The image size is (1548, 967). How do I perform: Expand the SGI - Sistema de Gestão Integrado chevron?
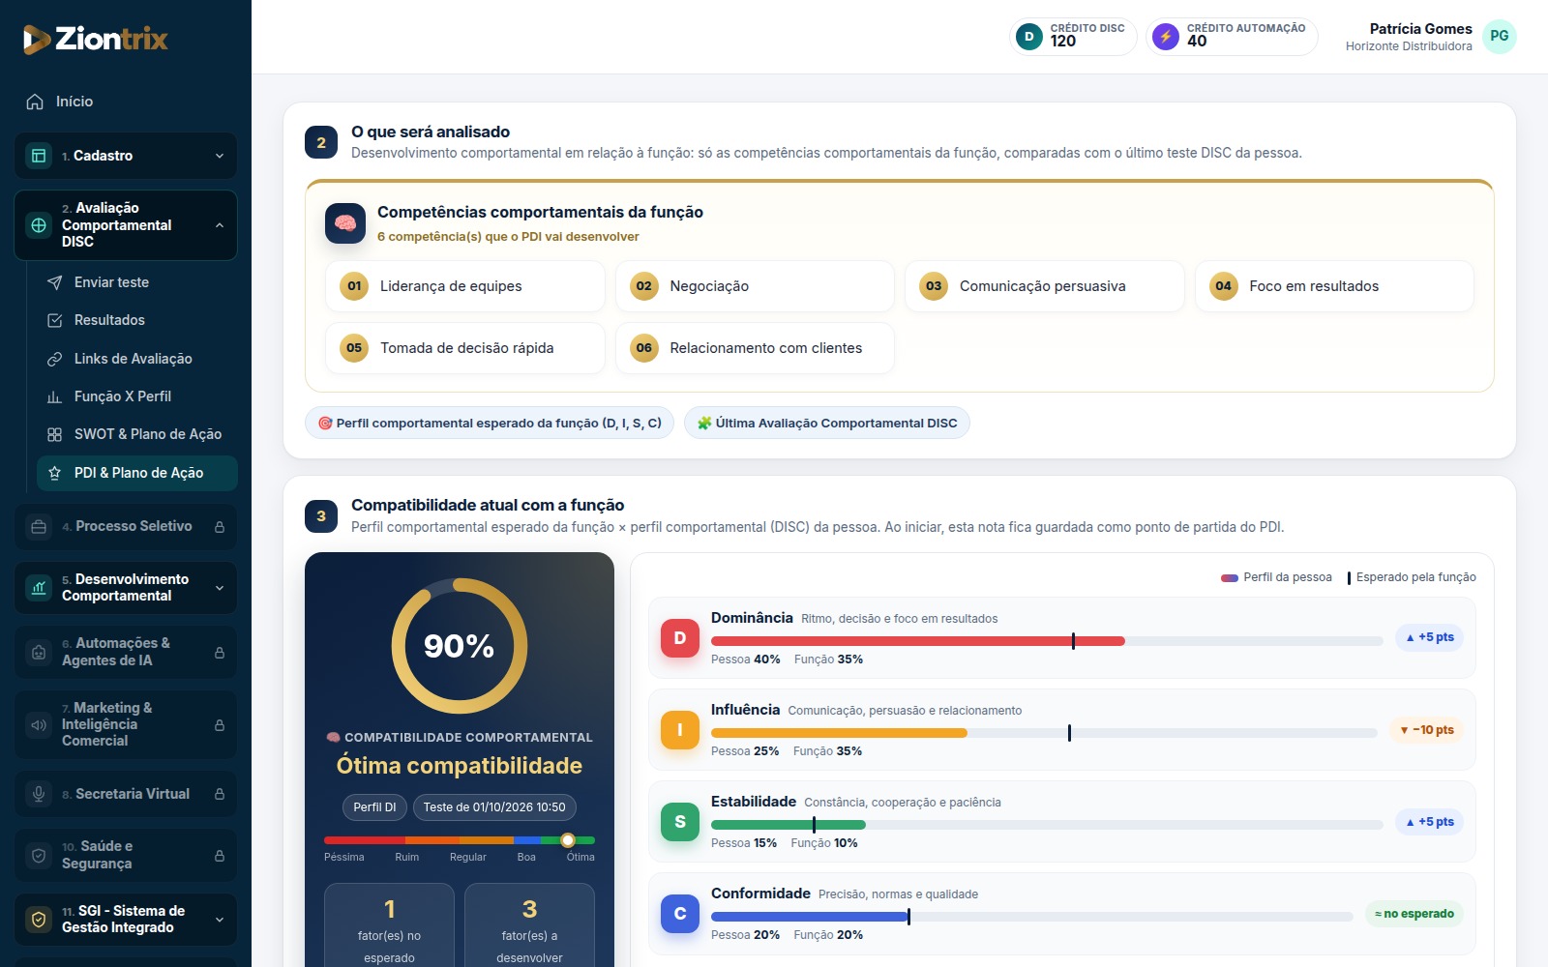tap(220, 920)
